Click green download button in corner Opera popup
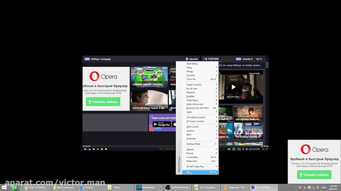341x191 pixels. (x=314, y=175)
